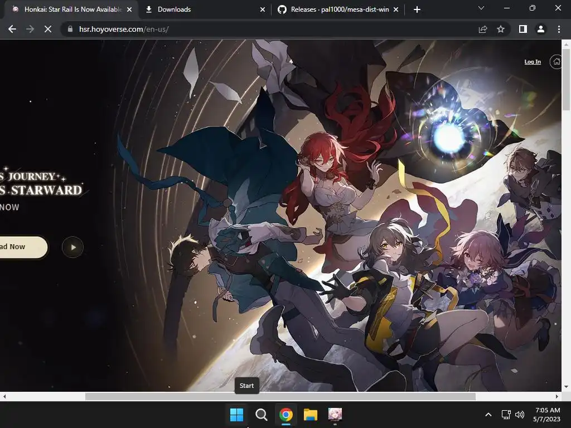This screenshot has width=571, height=428.
Task: Open Chrome profile menu
Action: 541,29
